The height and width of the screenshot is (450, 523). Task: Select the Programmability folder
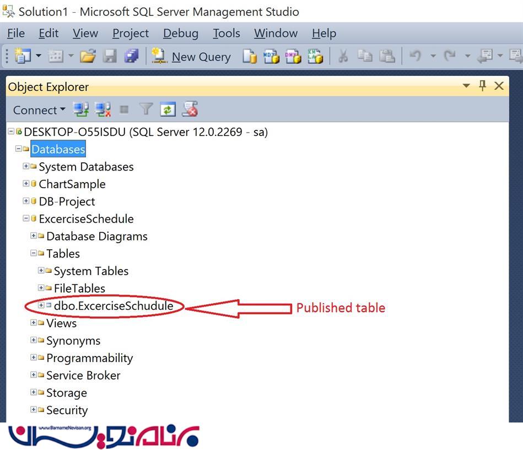click(x=90, y=358)
